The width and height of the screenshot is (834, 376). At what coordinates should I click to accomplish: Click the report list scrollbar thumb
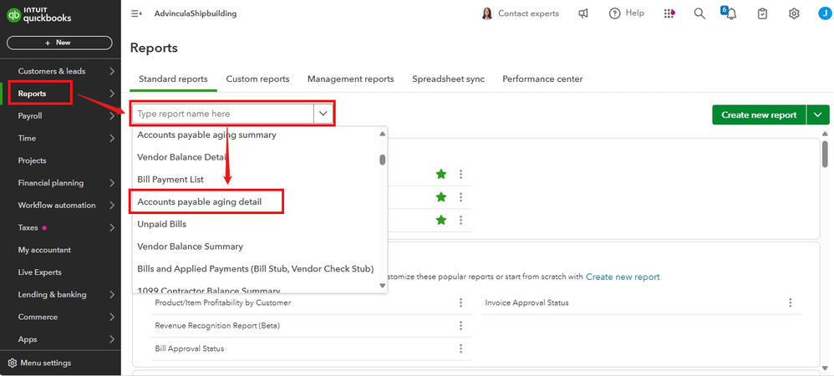383,160
